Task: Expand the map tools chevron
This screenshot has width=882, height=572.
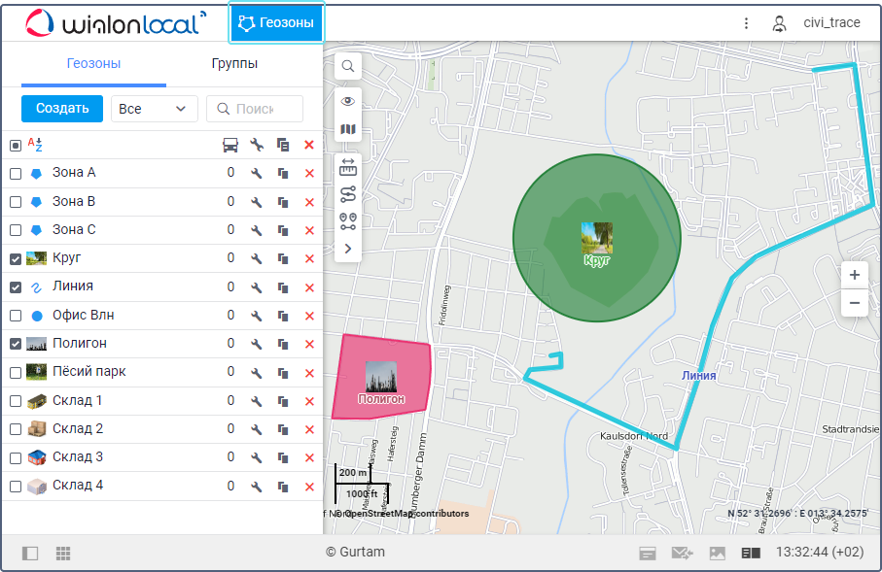Action: 347,250
